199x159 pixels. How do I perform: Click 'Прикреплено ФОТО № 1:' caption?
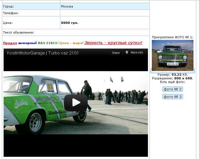tap(173, 37)
